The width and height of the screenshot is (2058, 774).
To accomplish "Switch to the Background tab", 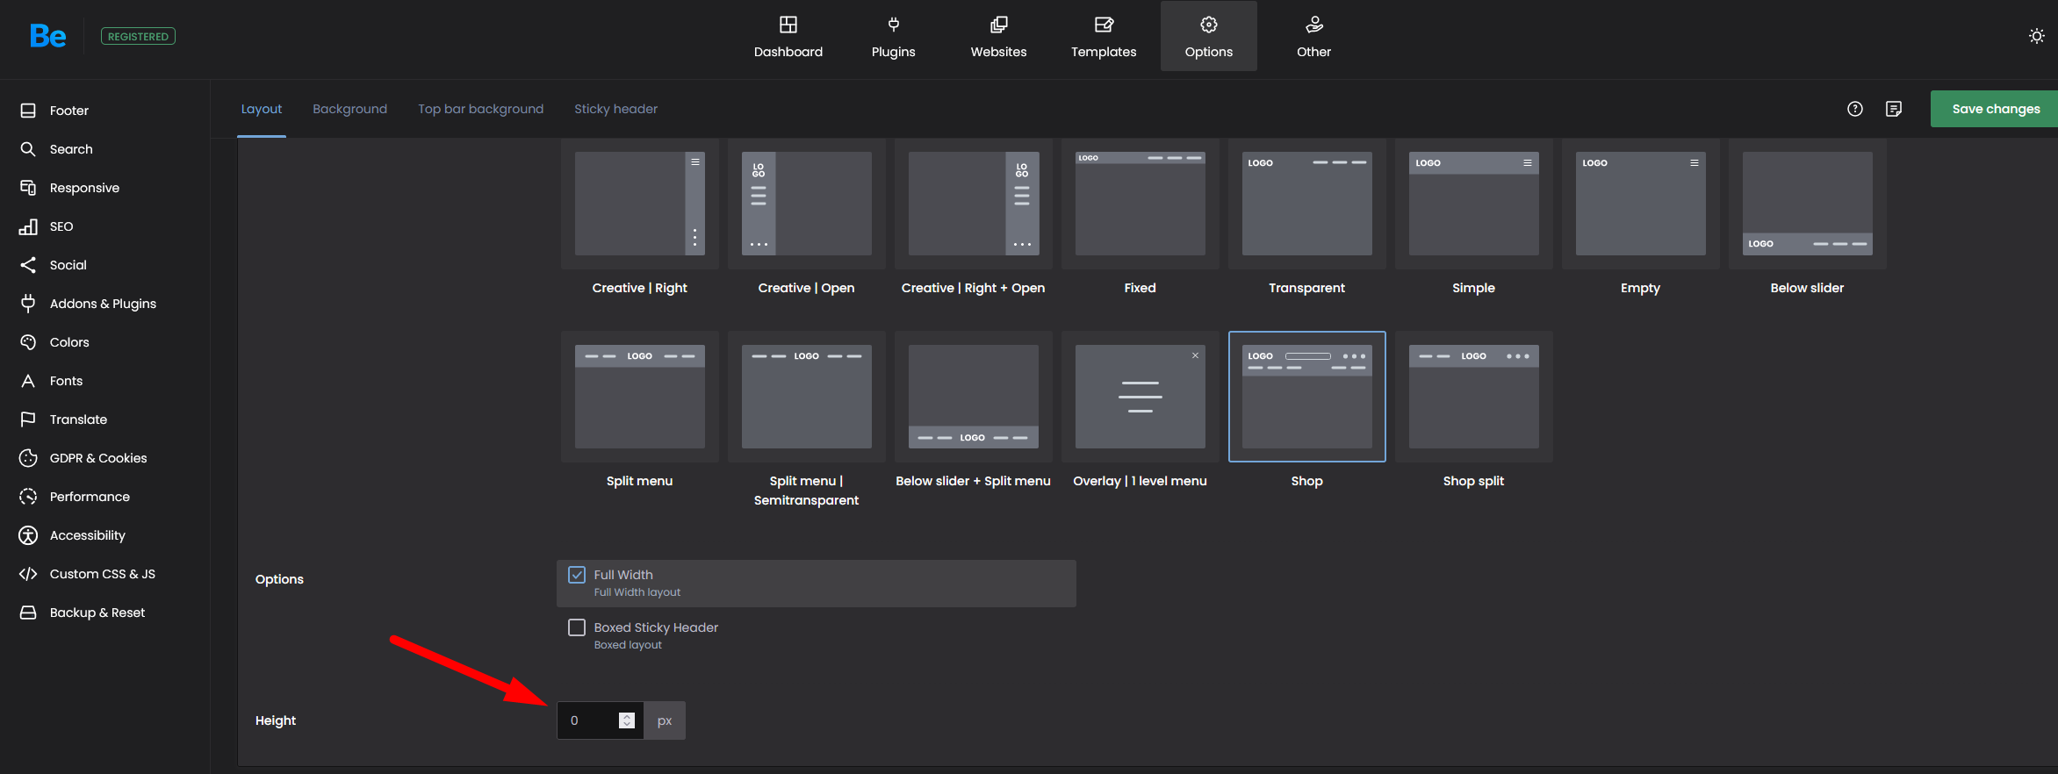I will coord(349,109).
